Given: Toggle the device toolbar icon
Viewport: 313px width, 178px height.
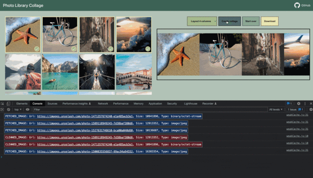Looking at the screenshot, I should 8,103.
